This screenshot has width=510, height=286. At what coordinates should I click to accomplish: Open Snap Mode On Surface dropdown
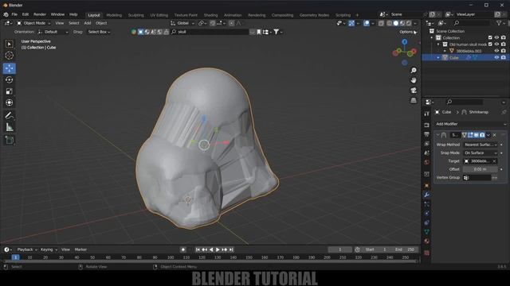[481, 153]
